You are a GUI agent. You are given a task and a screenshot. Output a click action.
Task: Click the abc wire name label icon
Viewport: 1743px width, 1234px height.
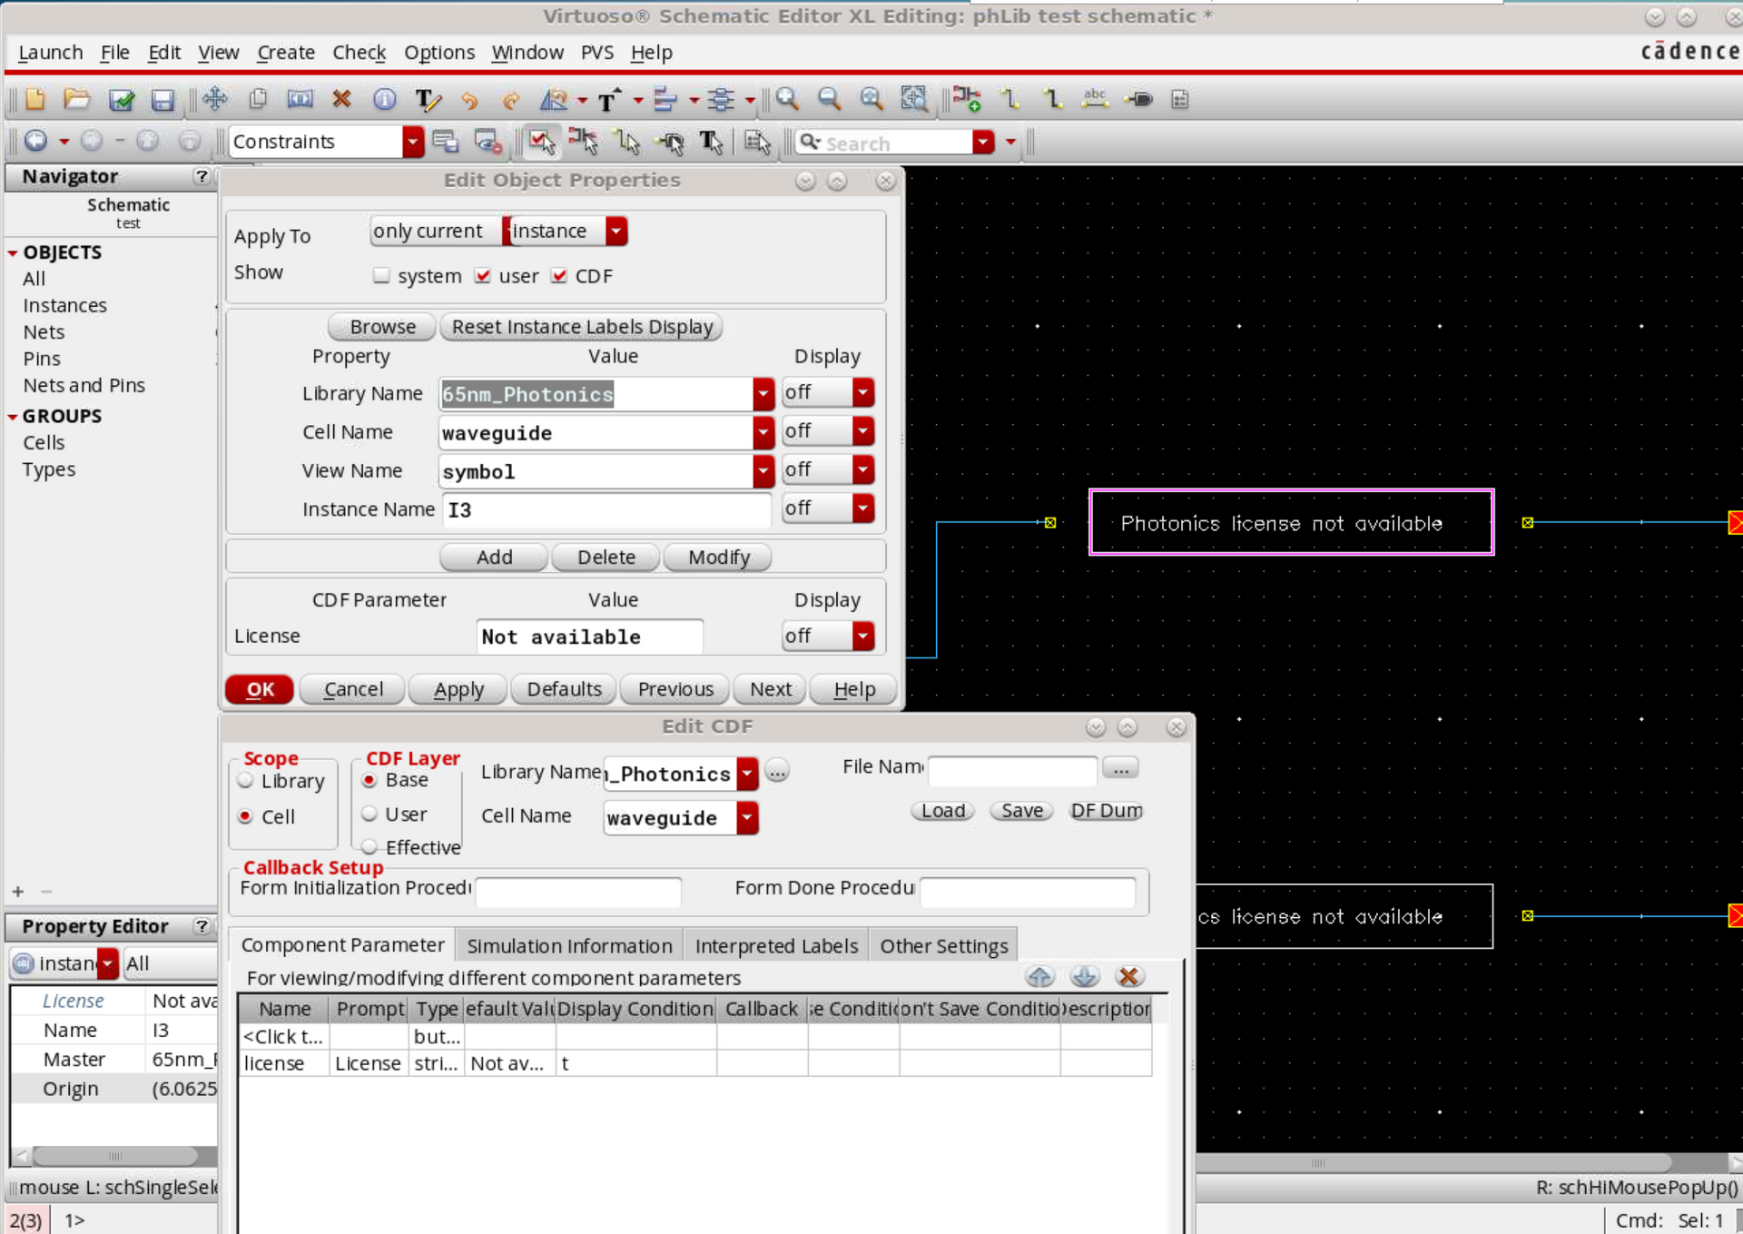(x=1096, y=98)
